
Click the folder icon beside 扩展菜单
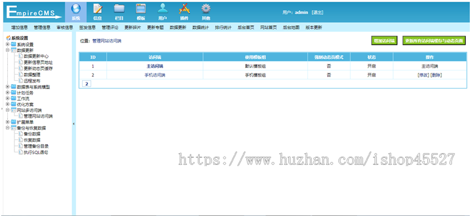[x=14, y=122]
